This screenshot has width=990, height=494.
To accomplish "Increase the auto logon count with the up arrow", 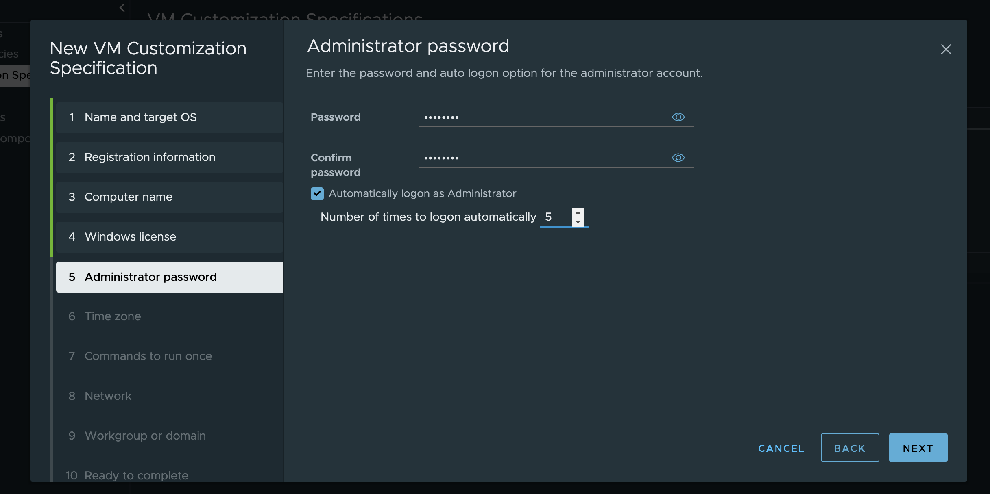I will tap(578, 213).
